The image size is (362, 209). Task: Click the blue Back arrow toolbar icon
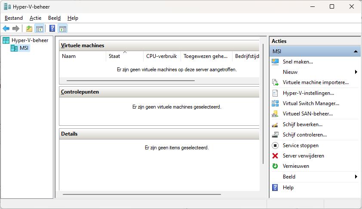[x=6, y=29]
